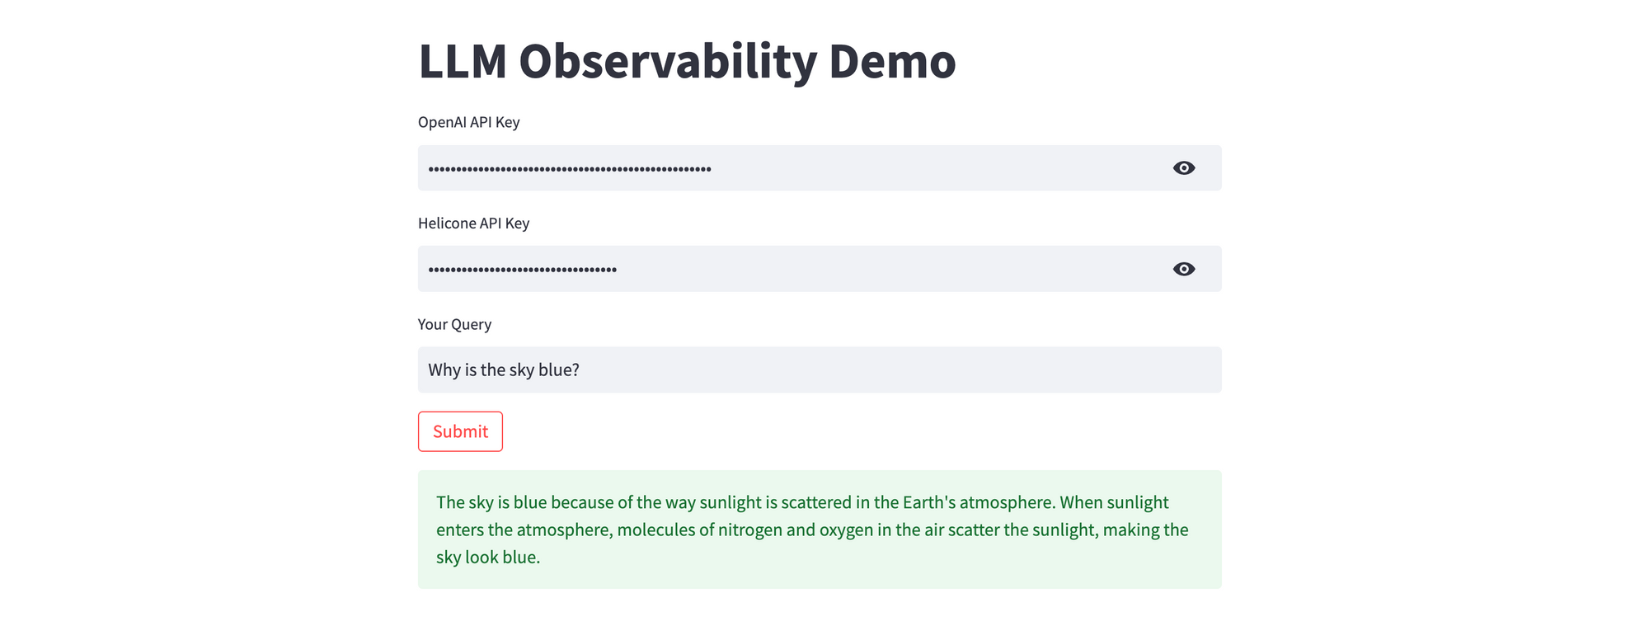Toggle visibility of the OpenAI key field
The image size is (1649, 626).
pos(1184,167)
